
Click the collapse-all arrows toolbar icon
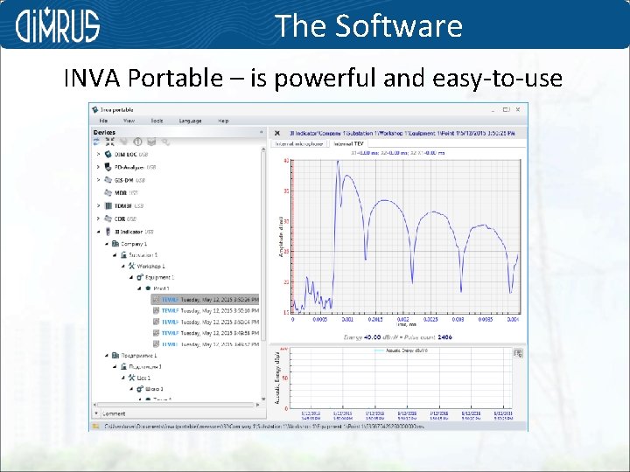click(109, 142)
